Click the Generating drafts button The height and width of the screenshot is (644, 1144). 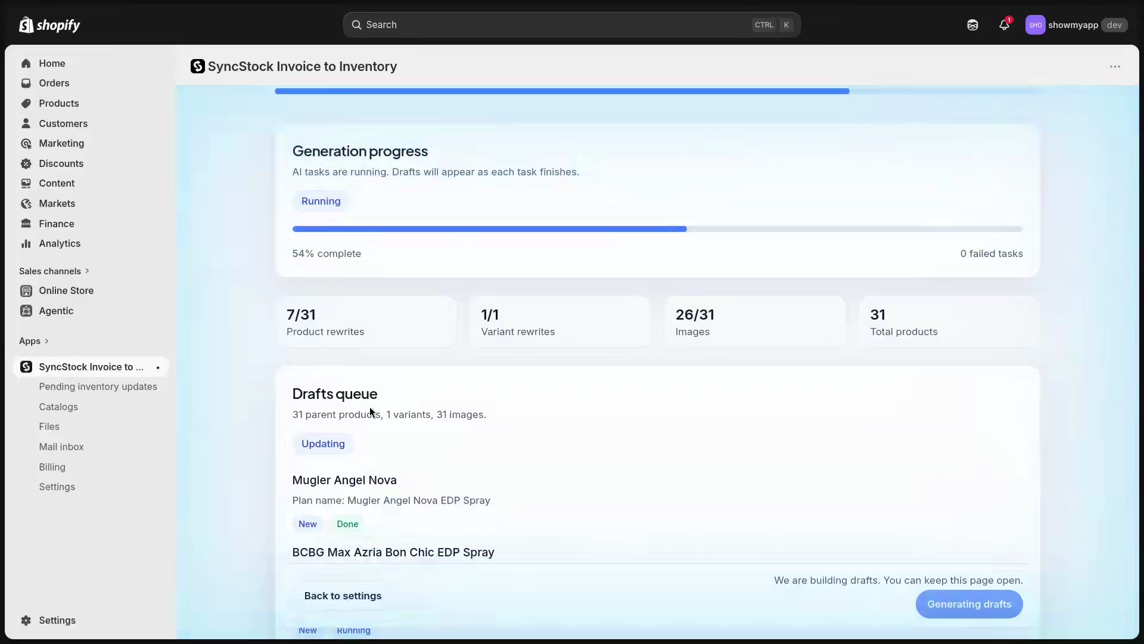click(969, 604)
